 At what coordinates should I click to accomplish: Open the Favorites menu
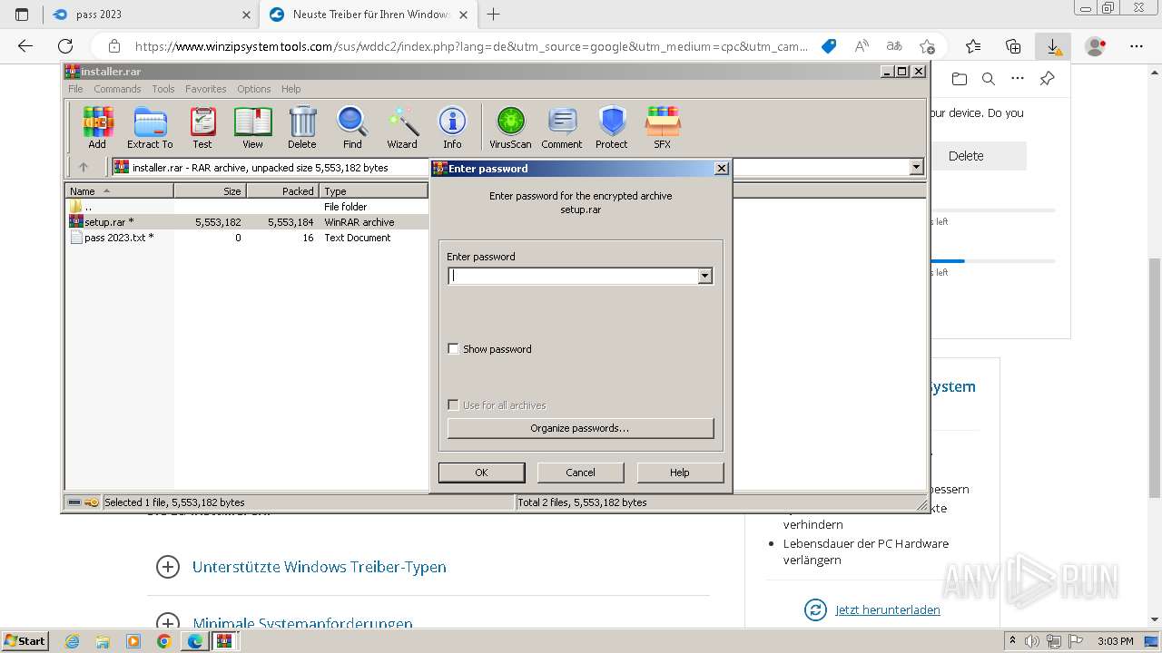[x=206, y=89]
